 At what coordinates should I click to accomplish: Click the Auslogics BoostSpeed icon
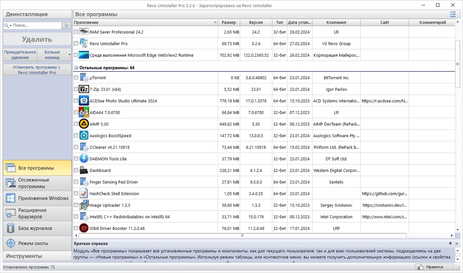pyautogui.click(x=84, y=136)
